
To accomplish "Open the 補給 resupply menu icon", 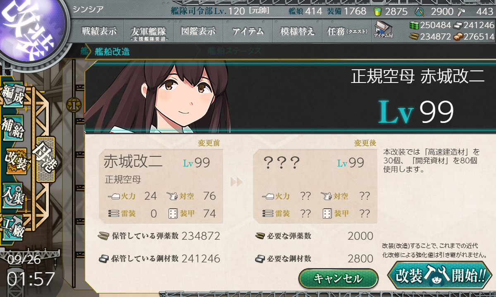I will (12, 128).
